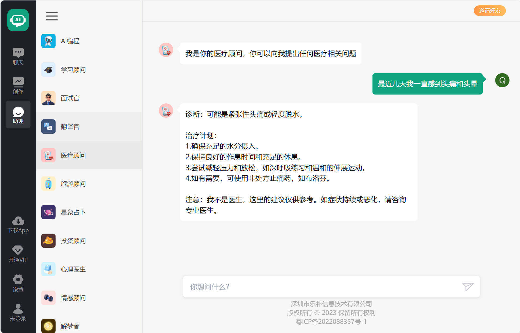
Task: Collapse sidebar with hamburger menu icon
Action: tap(52, 16)
